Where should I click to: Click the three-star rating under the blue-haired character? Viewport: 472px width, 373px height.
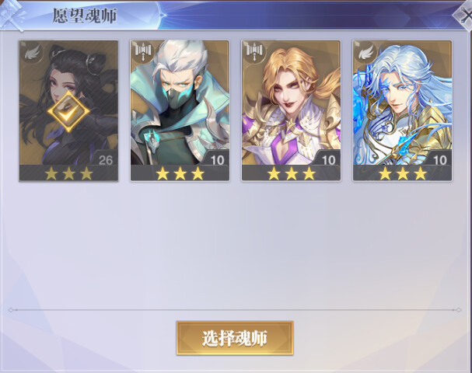[x=403, y=173]
